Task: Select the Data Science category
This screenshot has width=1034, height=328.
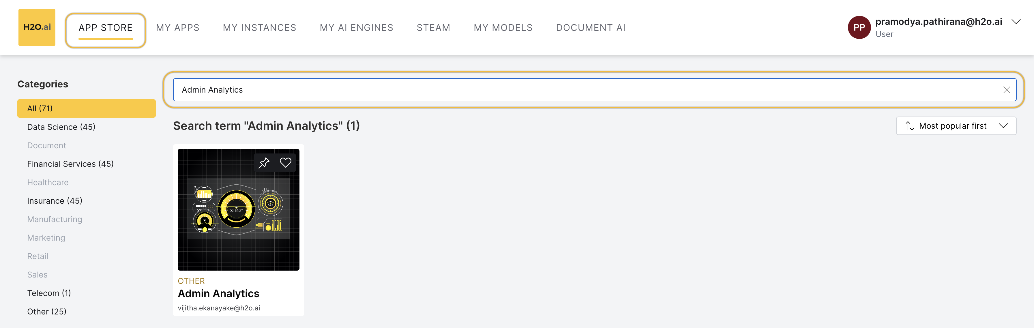Action: click(61, 126)
